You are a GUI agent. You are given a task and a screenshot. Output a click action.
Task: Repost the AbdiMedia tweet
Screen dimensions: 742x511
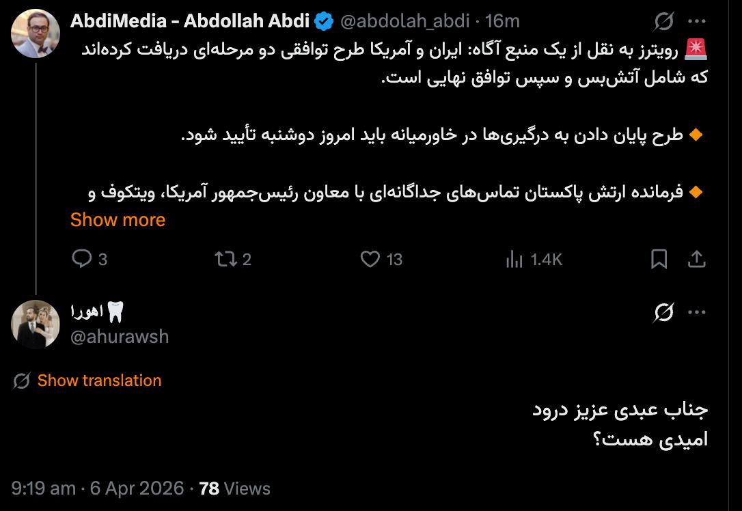pos(223,259)
